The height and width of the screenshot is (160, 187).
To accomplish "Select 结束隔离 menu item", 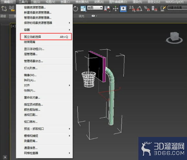I will tap(44, 42).
